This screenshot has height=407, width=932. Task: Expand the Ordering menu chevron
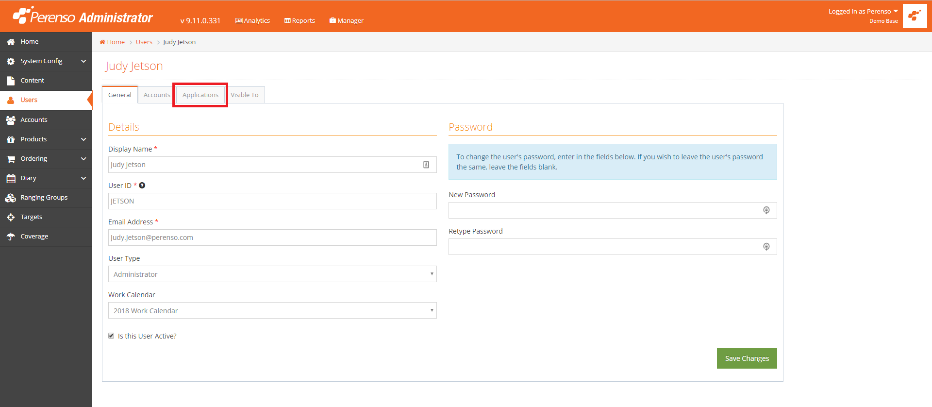click(83, 159)
